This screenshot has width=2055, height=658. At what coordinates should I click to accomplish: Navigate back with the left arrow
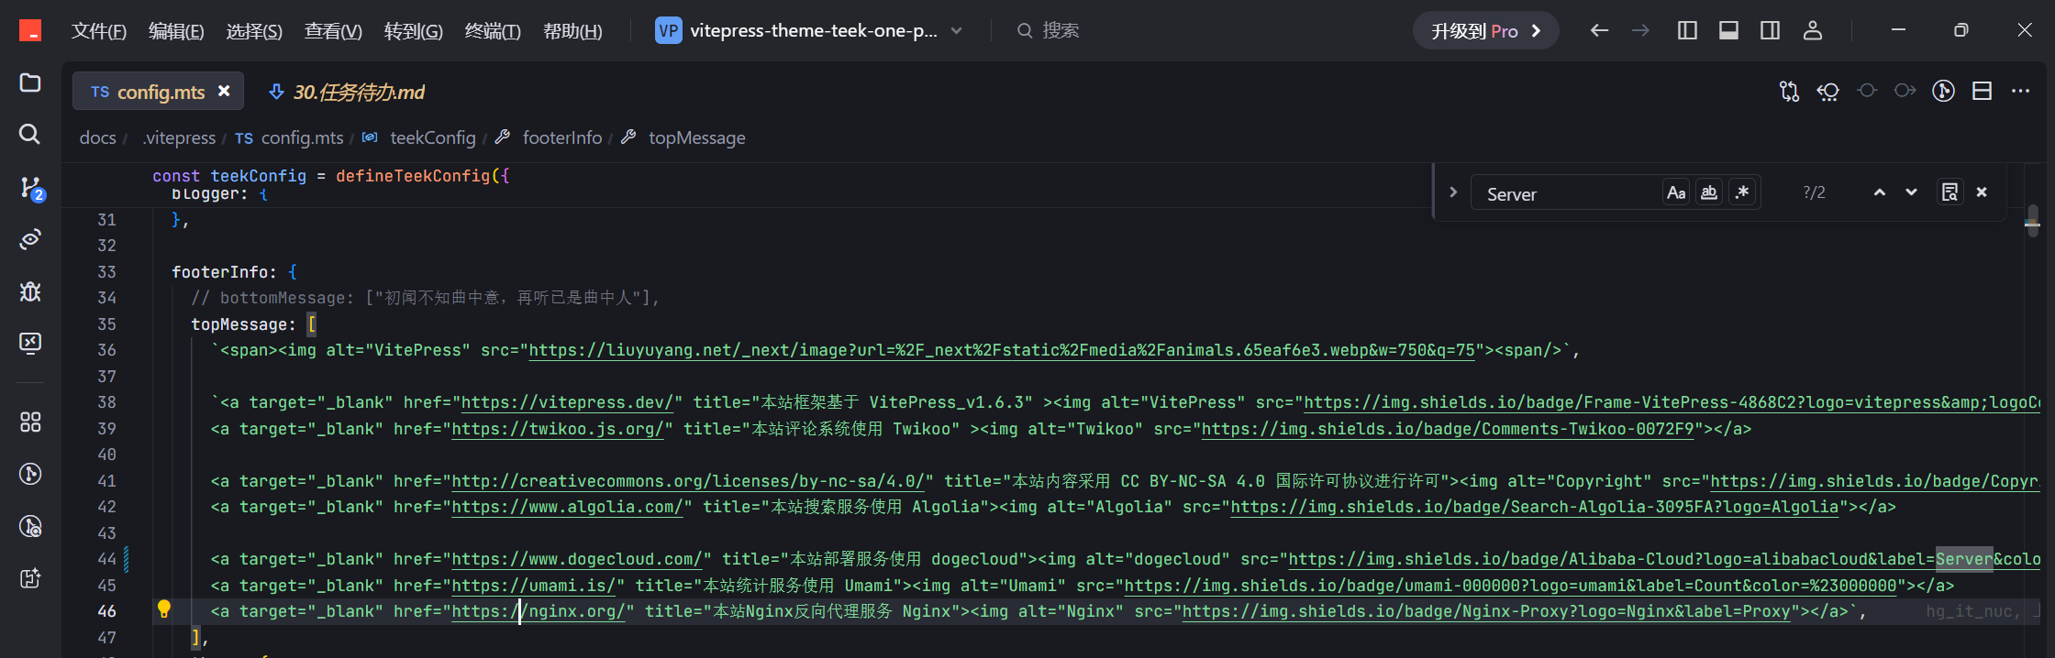1599,30
